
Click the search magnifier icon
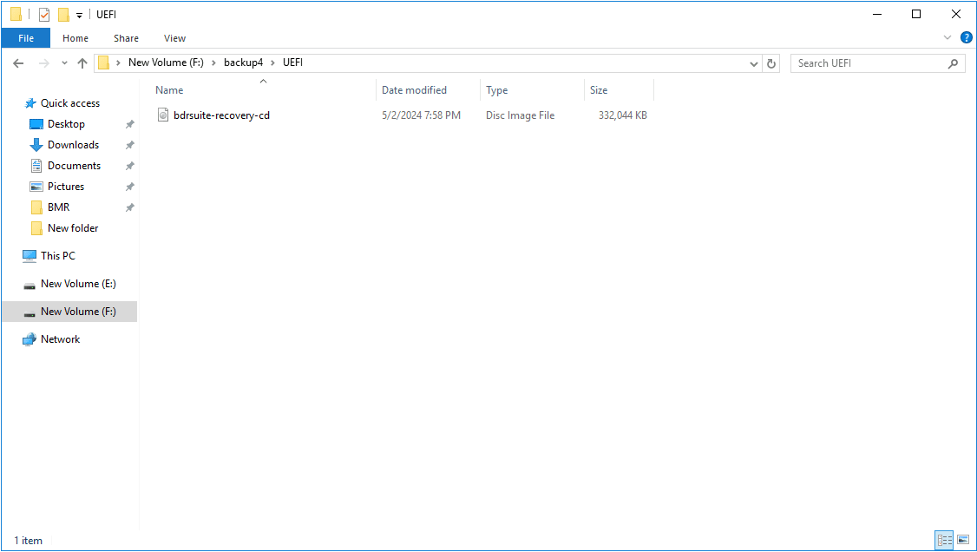(x=953, y=63)
